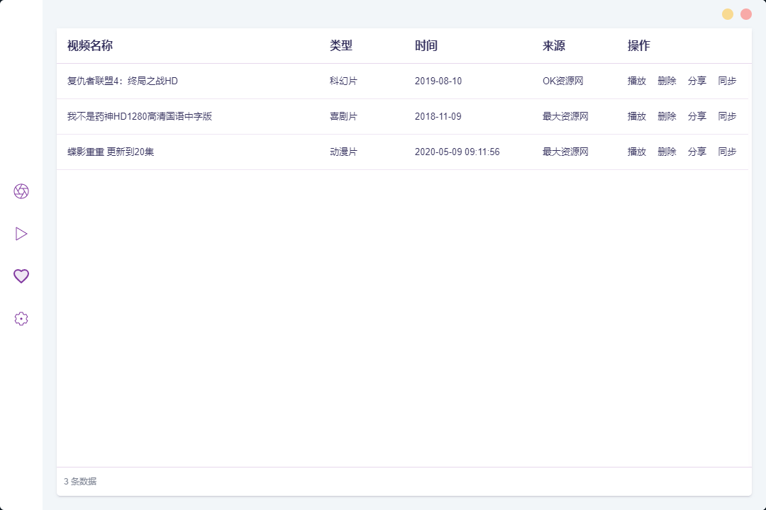Play 复仇者联盟4：终局之战HD
766x510 pixels.
coord(636,81)
